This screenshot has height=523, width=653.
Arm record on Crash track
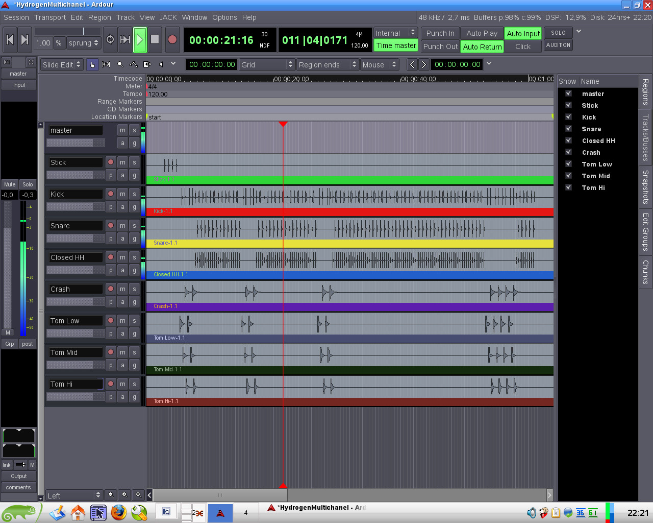pyautogui.click(x=111, y=289)
